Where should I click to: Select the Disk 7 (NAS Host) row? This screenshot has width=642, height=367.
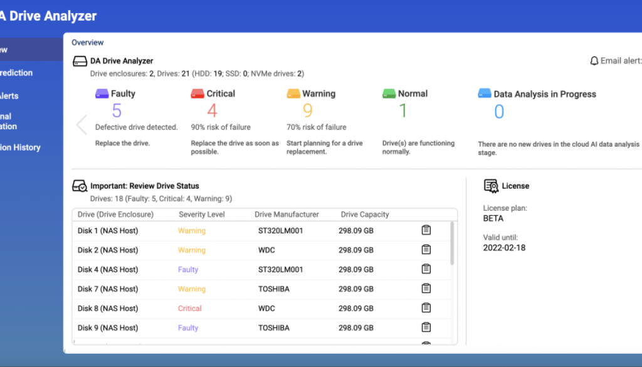click(x=261, y=289)
